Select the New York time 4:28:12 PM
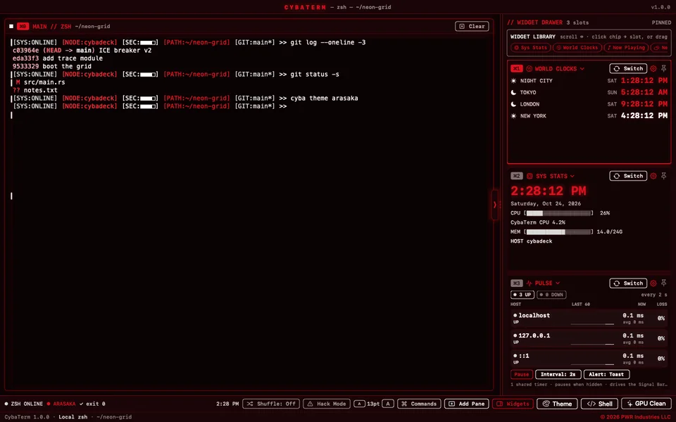 click(x=644, y=115)
